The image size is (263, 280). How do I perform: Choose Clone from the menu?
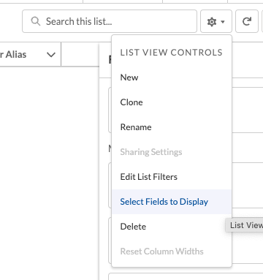point(172,102)
